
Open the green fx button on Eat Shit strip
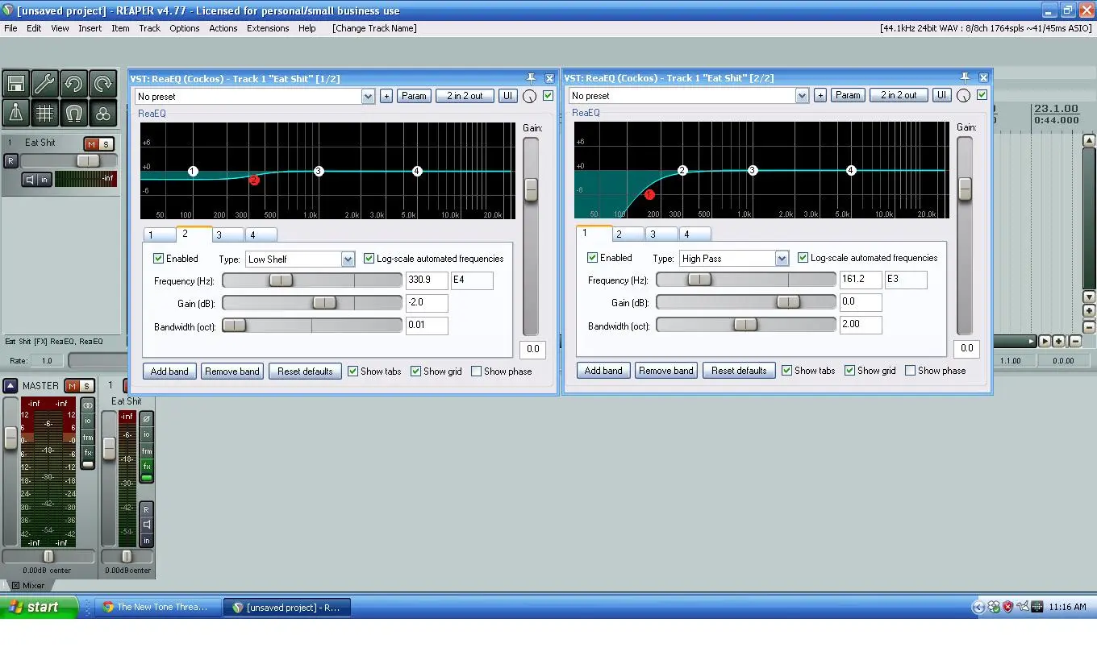coord(147,467)
